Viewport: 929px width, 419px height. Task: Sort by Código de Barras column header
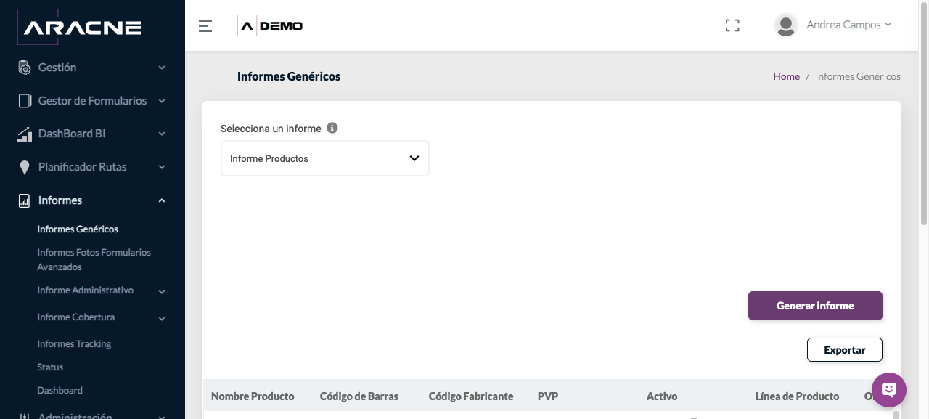[x=359, y=396]
